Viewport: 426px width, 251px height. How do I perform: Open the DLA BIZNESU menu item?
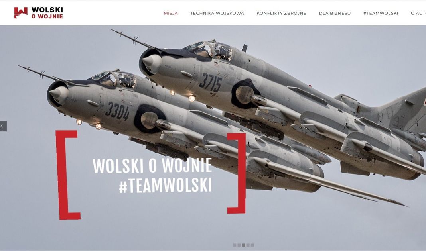(335, 13)
